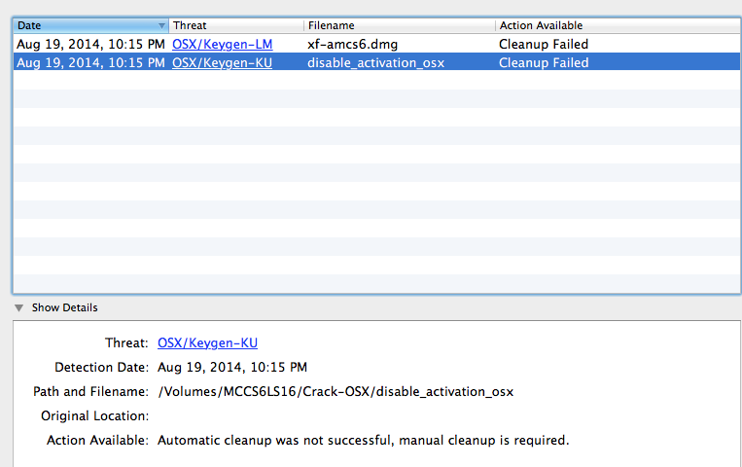
Task: Click Cleanup Failed for xf-amcs6.dmg
Action: [544, 44]
